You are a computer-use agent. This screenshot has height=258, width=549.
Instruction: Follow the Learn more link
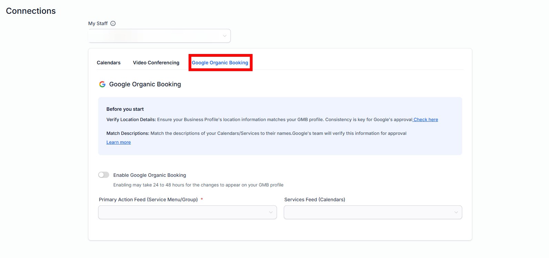tap(118, 142)
